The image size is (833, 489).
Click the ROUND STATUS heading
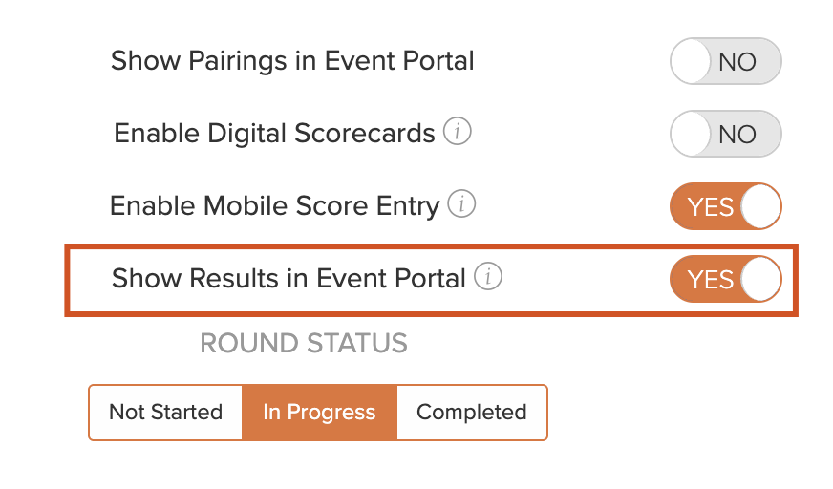tap(304, 343)
